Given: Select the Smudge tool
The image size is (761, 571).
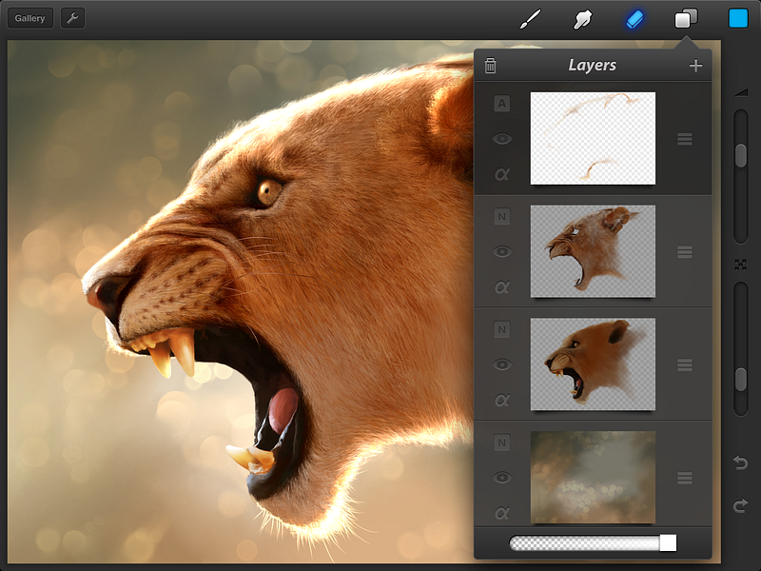Looking at the screenshot, I should (x=582, y=19).
